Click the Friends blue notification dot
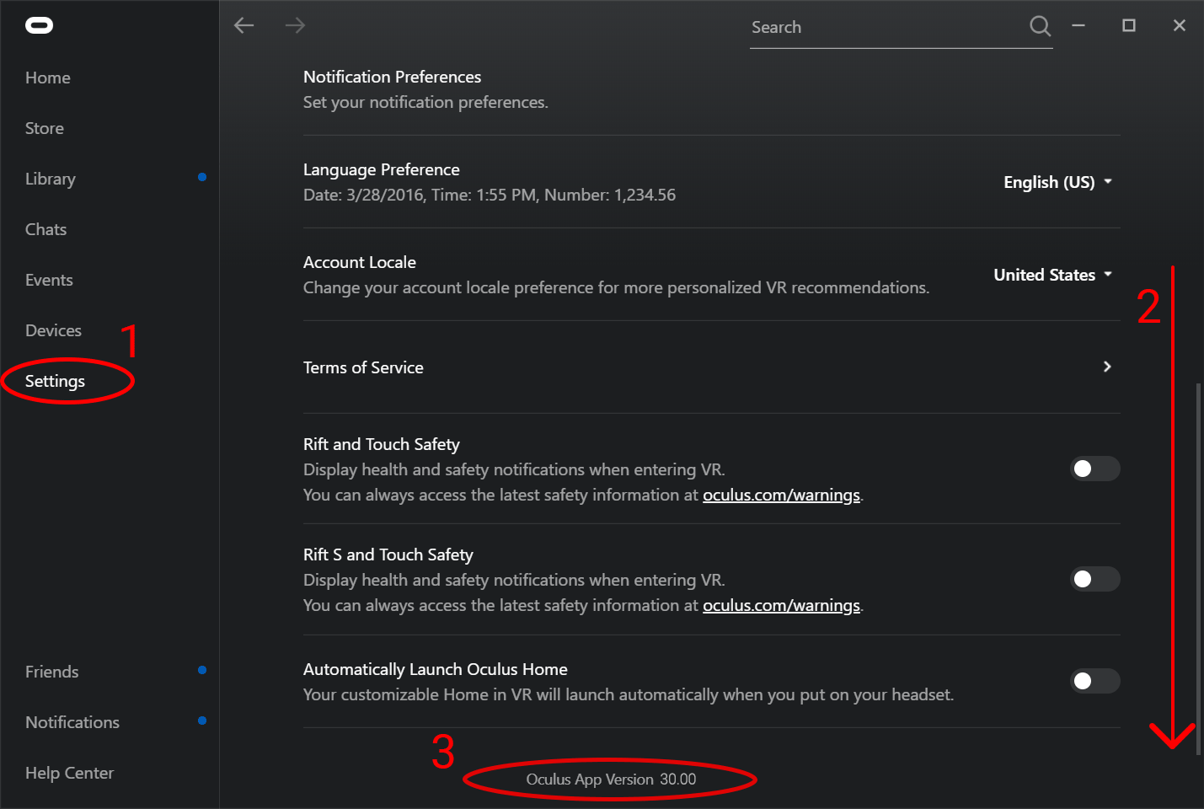 pos(202,670)
